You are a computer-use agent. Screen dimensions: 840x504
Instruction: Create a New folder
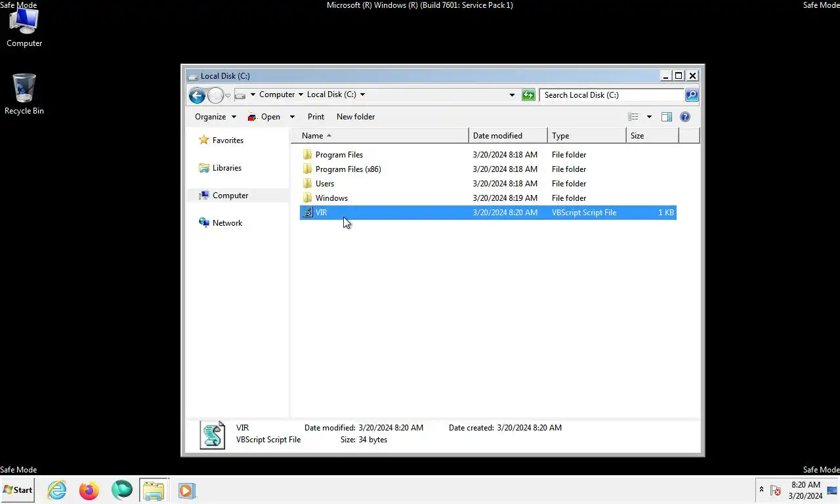[x=356, y=117]
